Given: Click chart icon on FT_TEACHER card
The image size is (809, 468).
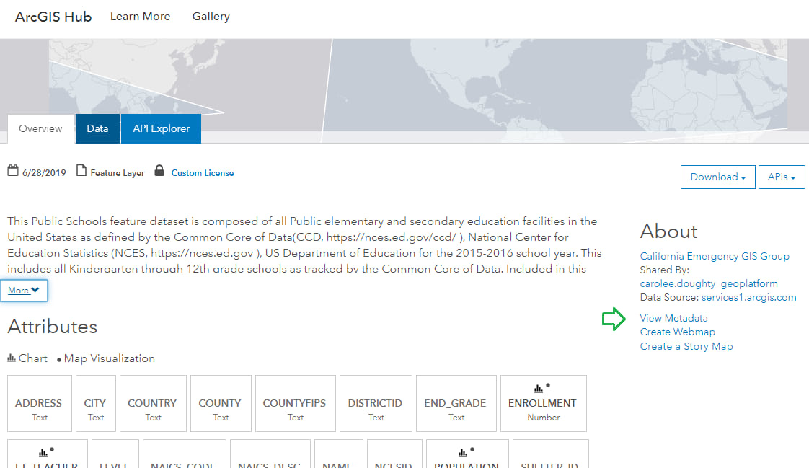Looking at the screenshot, I should 43,453.
